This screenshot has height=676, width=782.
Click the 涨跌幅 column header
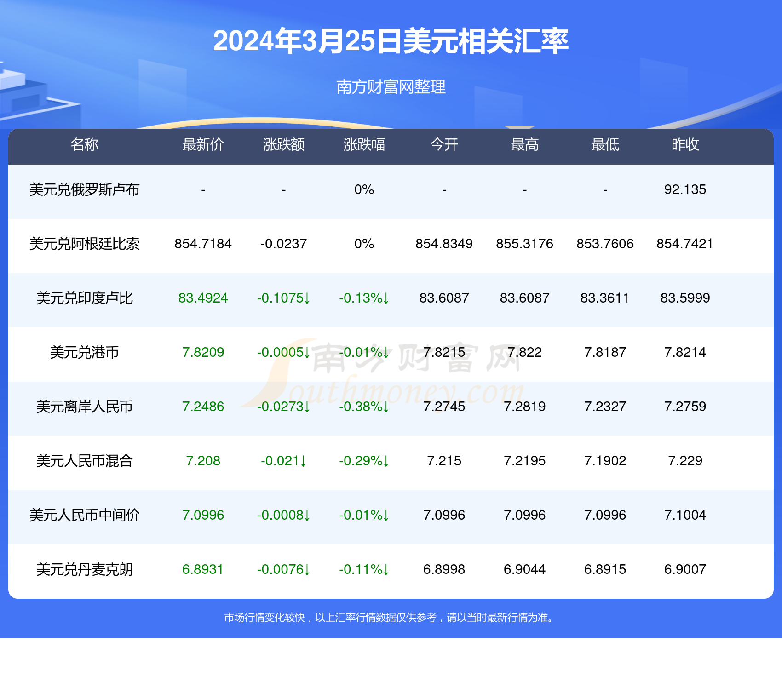coord(364,145)
